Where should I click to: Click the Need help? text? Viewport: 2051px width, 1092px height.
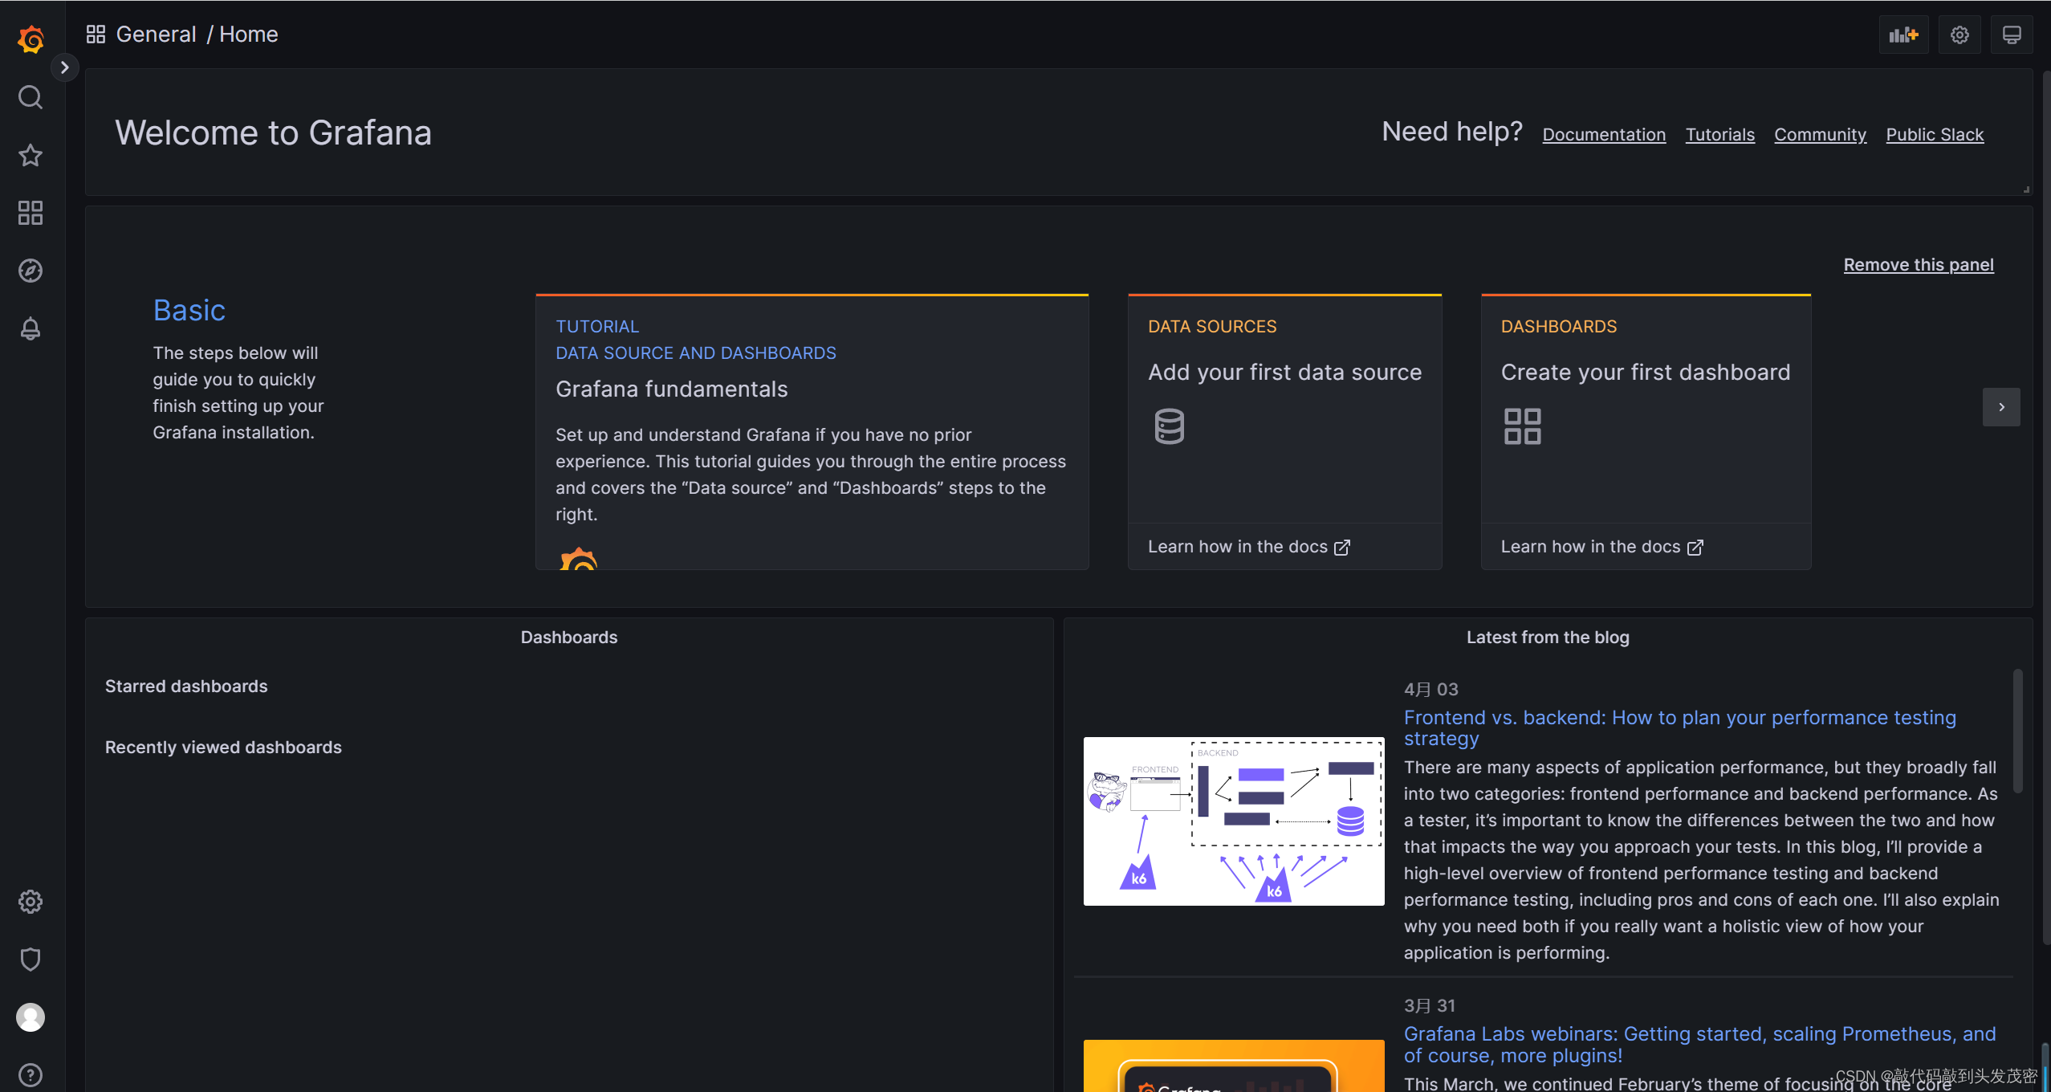[x=1452, y=131]
